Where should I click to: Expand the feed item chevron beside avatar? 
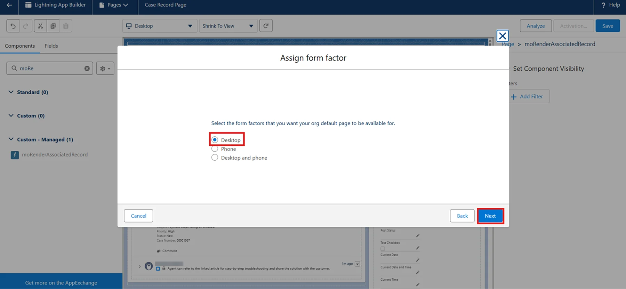click(139, 267)
